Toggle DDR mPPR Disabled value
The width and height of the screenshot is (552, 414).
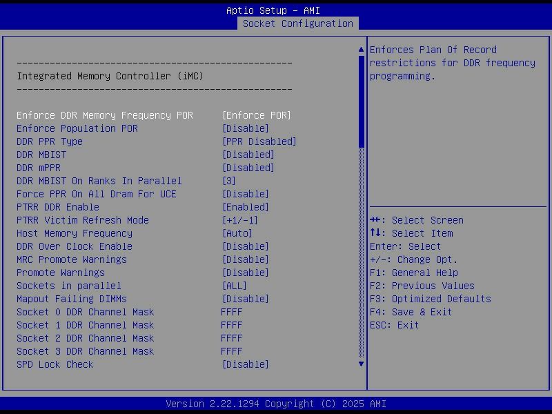pos(248,168)
